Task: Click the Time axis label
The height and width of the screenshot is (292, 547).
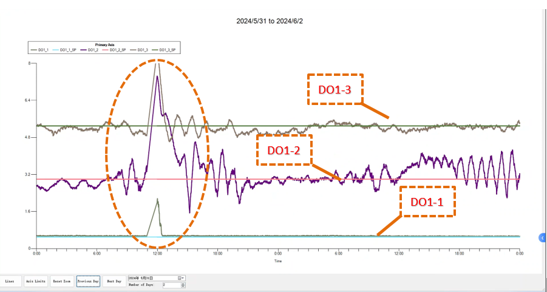Action: coord(277,261)
